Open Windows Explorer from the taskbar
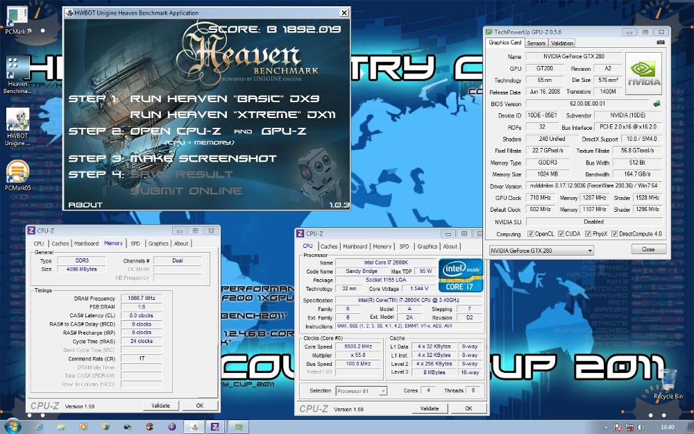 click(61, 427)
